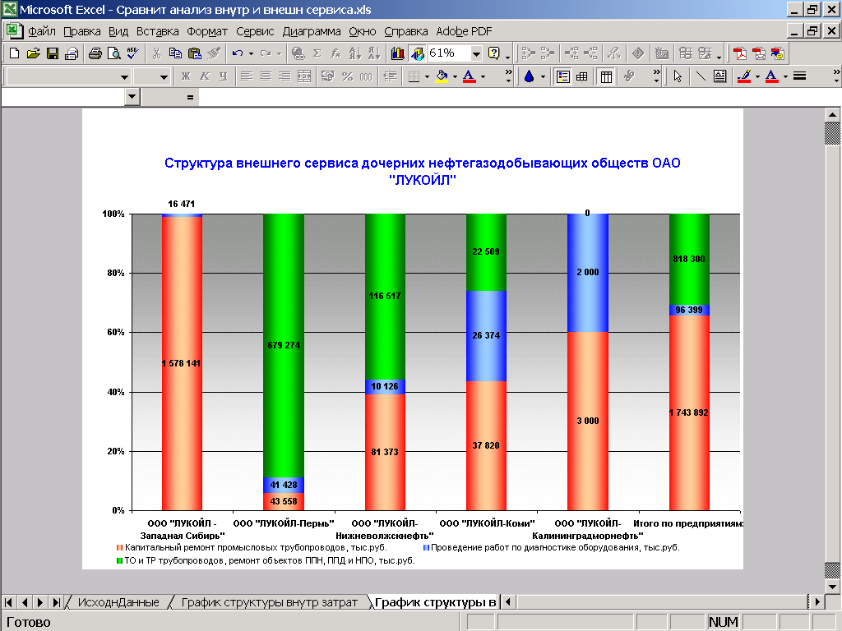Plot series by columns button
This screenshot has width=842, height=631.
click(606, 76)
